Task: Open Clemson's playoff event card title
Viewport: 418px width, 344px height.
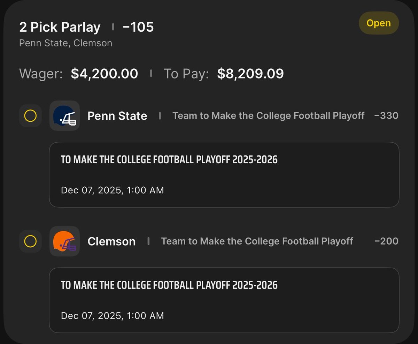Action: pyautogui.click(x=169, y=285)
